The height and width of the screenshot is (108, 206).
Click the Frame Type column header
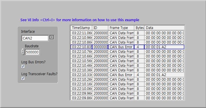[x=121, y=28]
